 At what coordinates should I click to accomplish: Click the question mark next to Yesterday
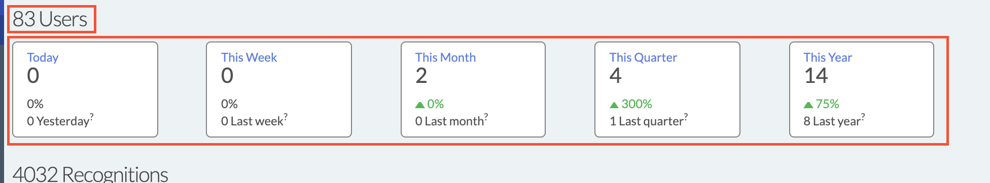[91, 116]
